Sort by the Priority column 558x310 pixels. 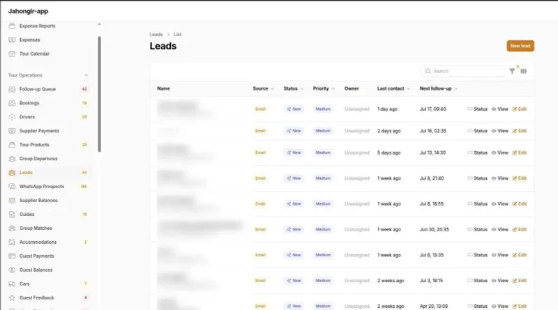tap(324, 88)
